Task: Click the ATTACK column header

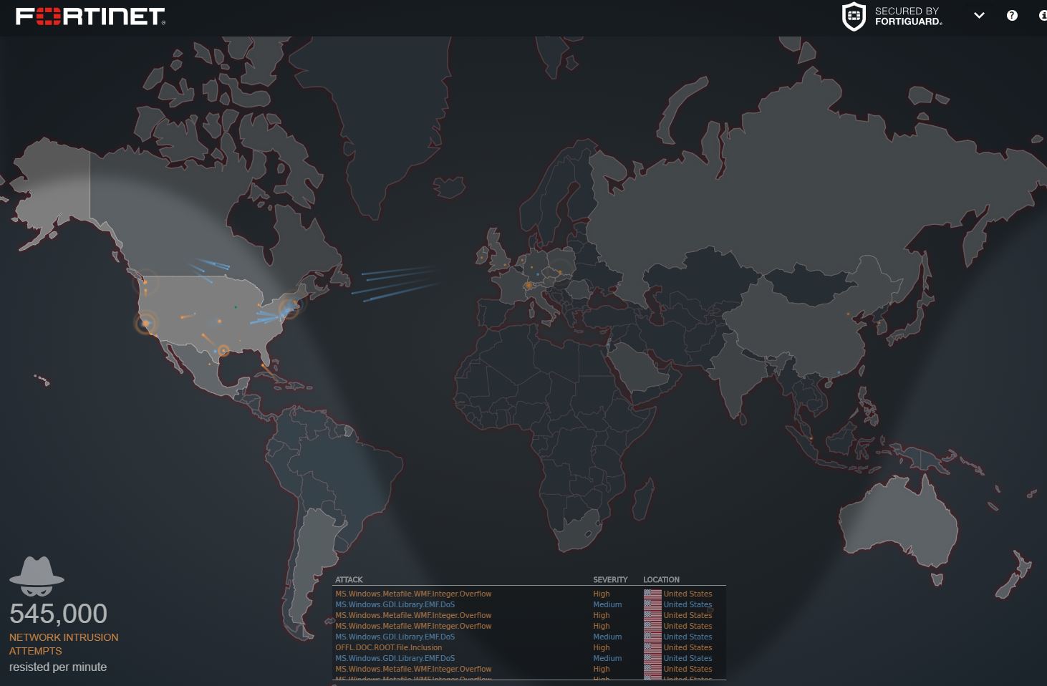Action: pyautogui.click(x=349, y=580)
